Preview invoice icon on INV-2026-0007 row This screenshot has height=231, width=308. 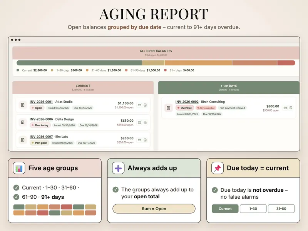click(x=145, y=140)
